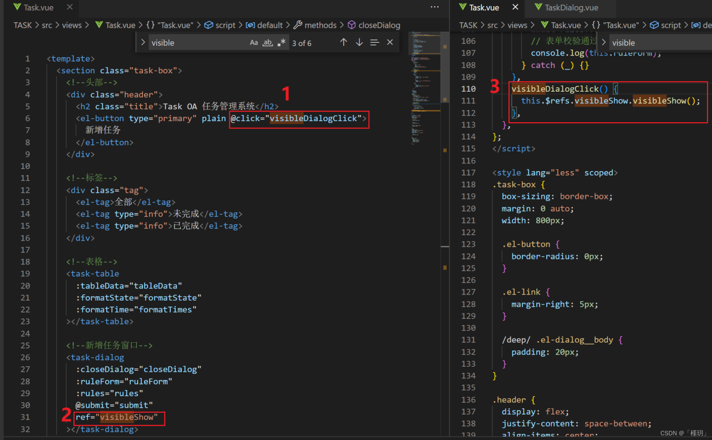Expand replace field in left find widget
Viewport: 712px width, 440px height.
(143, 42)
